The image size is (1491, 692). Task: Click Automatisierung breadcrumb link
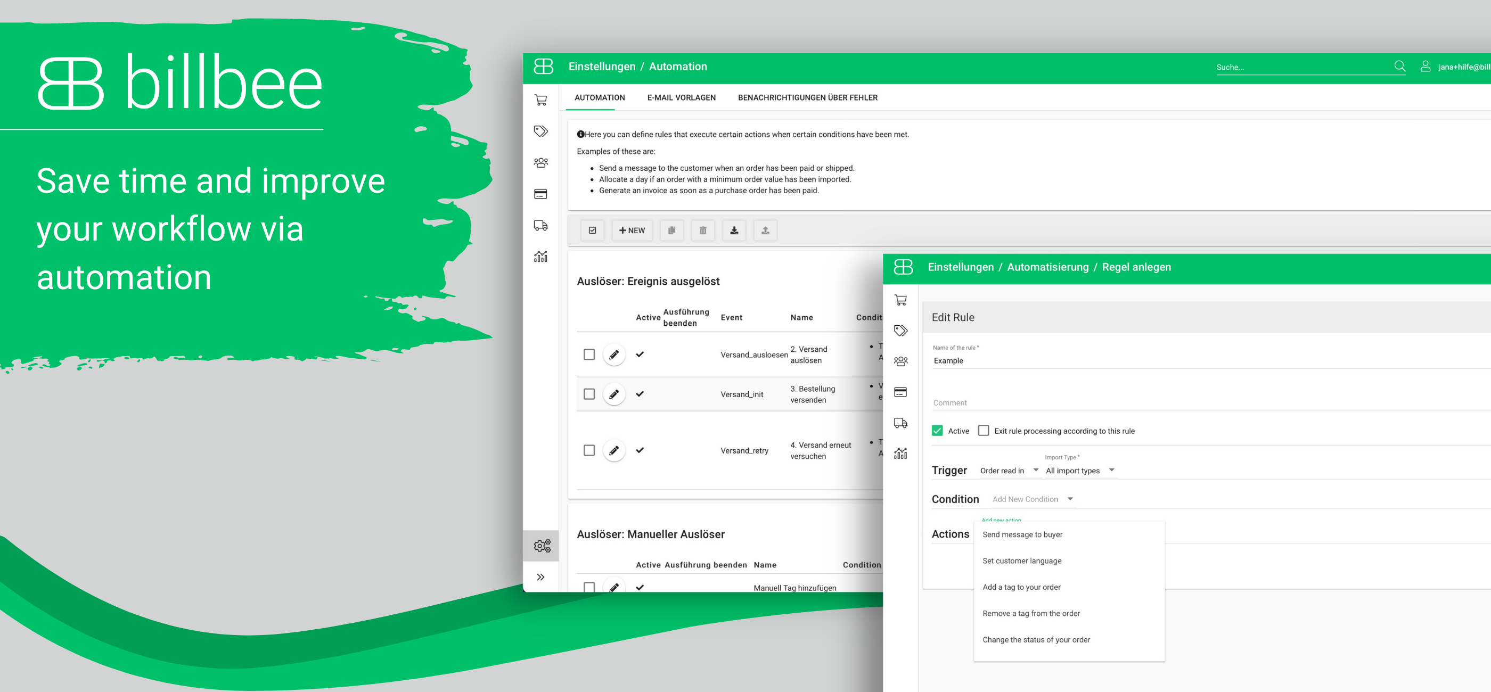[1047, 267]
